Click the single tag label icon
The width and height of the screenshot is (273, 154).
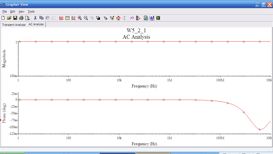106,18
